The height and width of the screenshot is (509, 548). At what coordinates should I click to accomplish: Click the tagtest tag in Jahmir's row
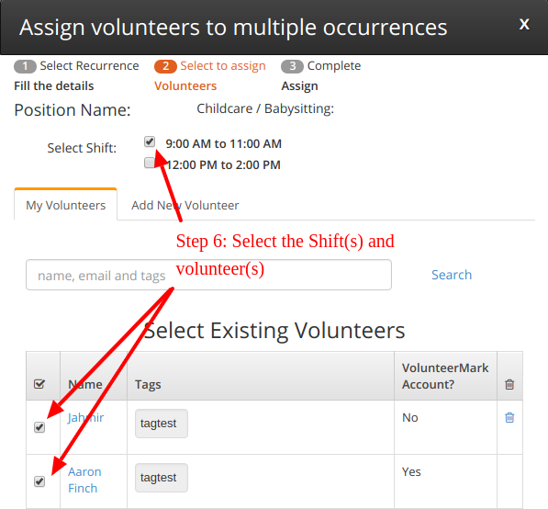tap(162, 424)
